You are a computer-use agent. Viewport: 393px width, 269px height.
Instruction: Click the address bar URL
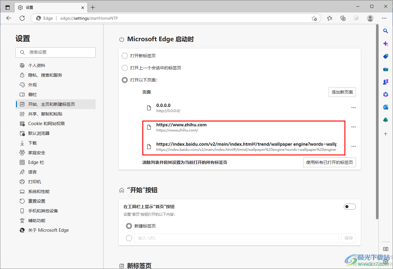(89, 18)
